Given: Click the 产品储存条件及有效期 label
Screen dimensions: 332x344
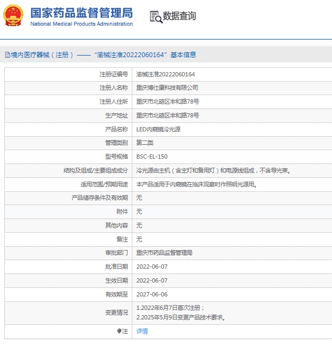Looking at the screenshot, I should point(100,198).
